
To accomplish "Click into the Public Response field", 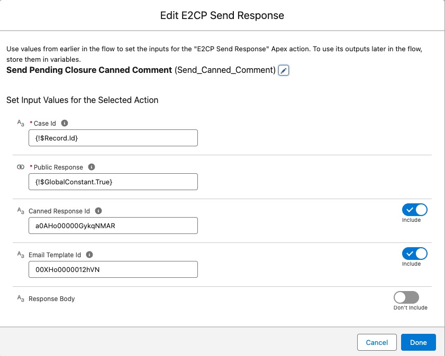I will (x=113, y=182).
